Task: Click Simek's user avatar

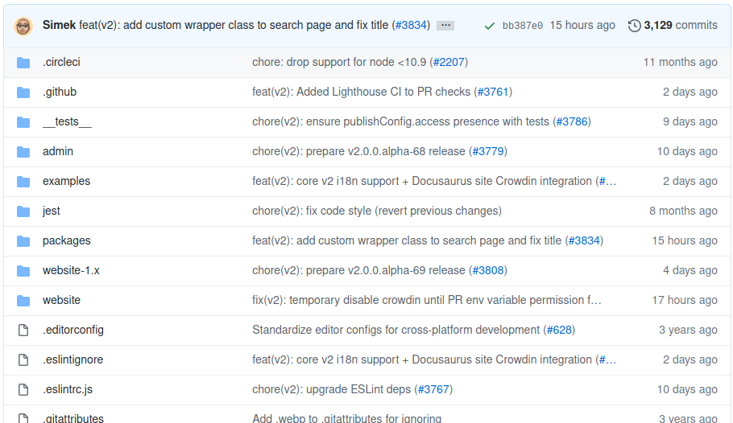Action: [23, 26]
